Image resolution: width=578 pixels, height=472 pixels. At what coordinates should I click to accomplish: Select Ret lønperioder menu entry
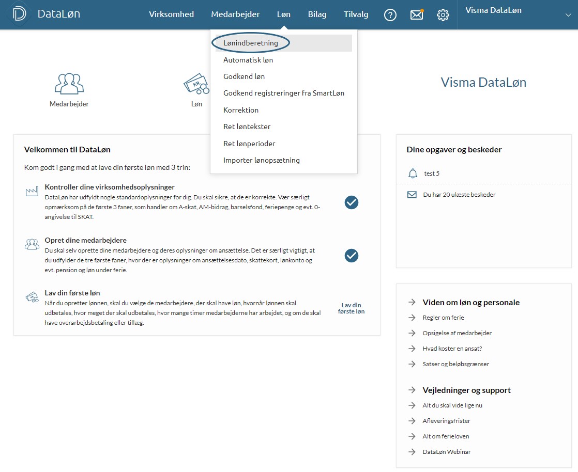(x=249, y=144)
